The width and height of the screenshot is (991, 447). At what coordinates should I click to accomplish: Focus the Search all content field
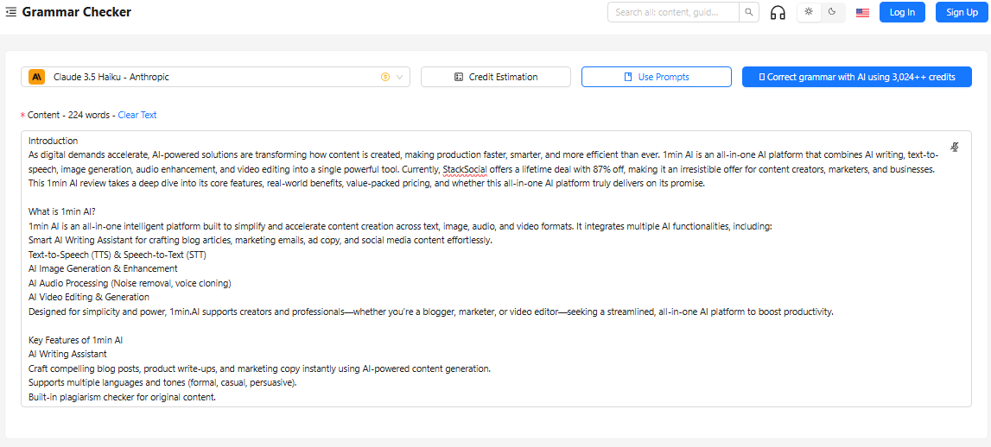(674, 12)
